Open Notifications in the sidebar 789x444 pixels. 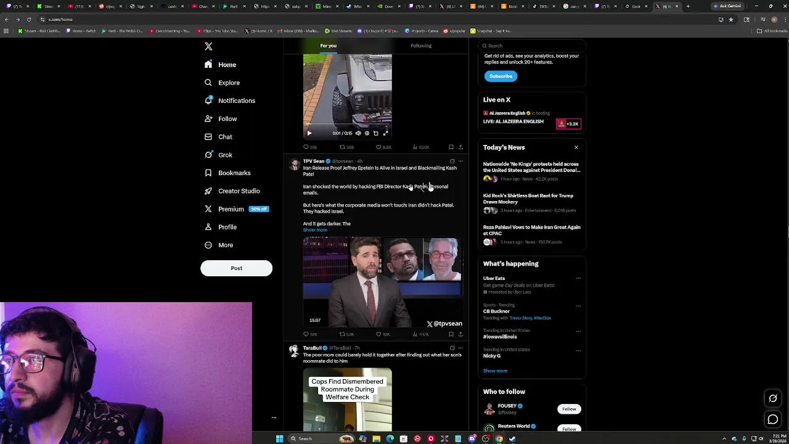pyautogui.click(x=230, y=101)
